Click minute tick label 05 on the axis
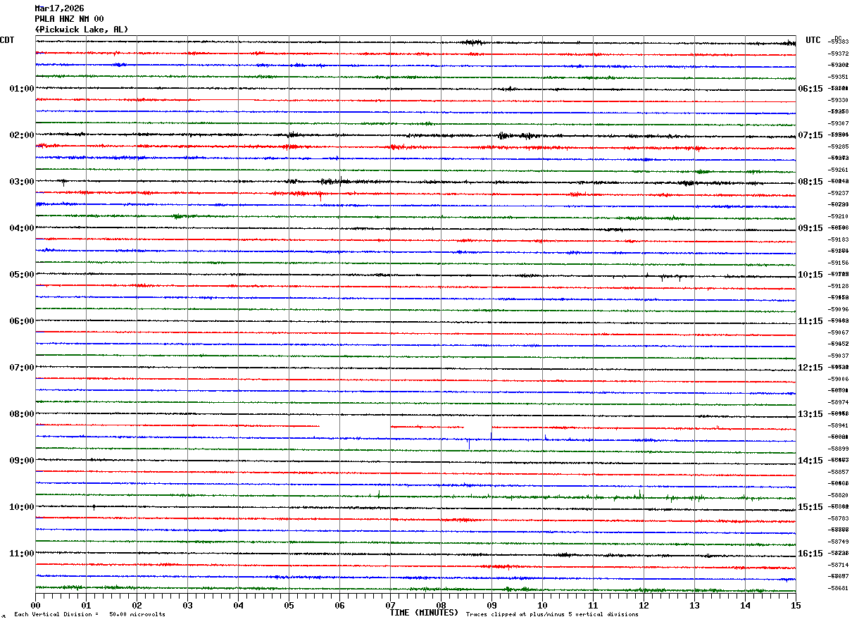852x624 pixels. (x=289, y=605)
